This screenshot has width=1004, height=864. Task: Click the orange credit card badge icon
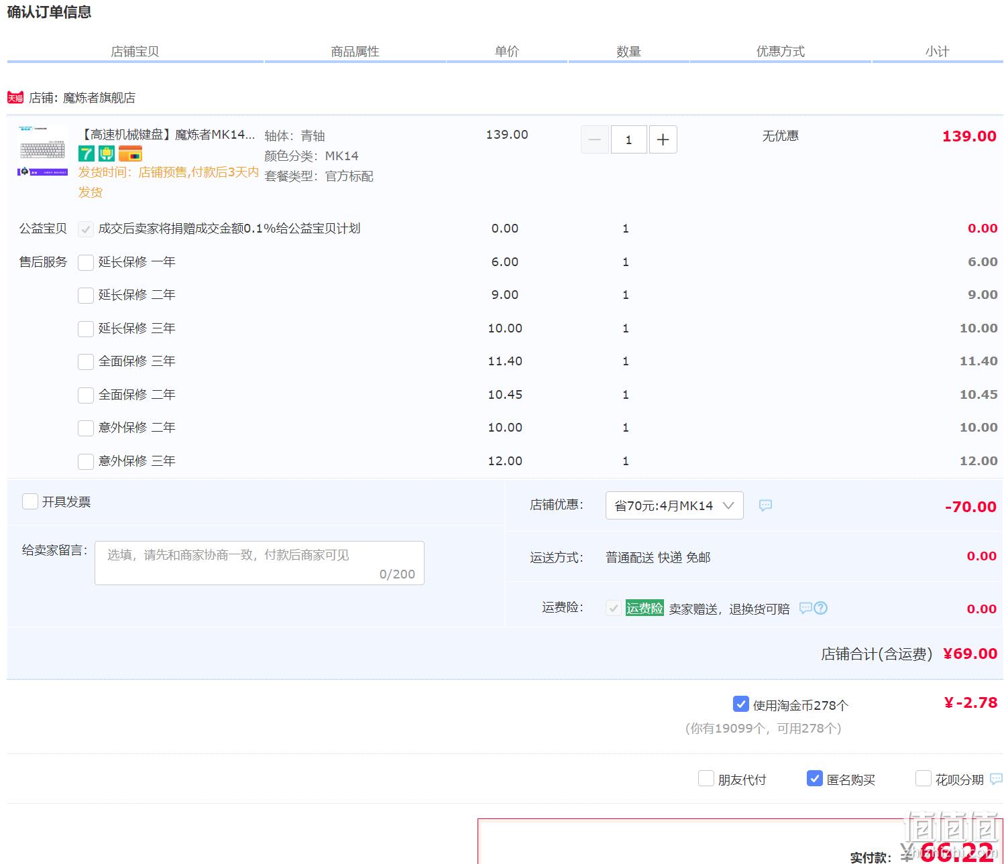pyautogui.click(x=130, y=153)
